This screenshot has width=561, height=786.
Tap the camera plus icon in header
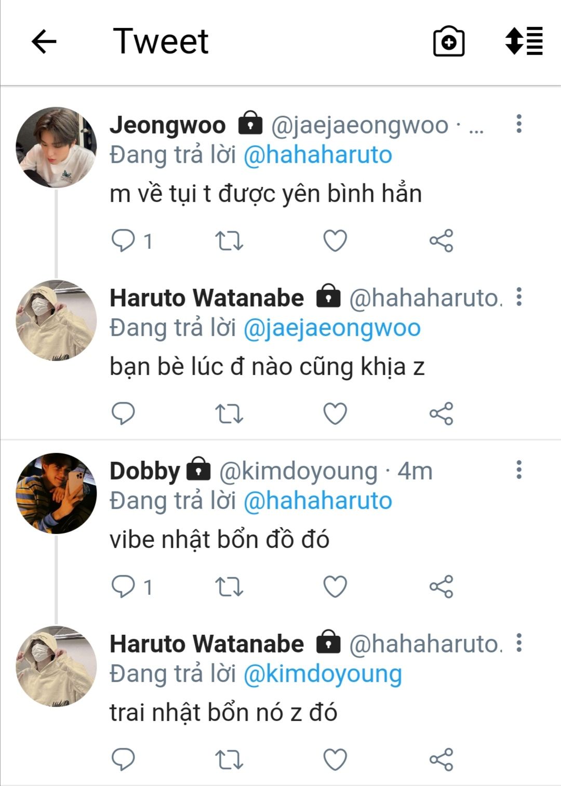point(449,42)
